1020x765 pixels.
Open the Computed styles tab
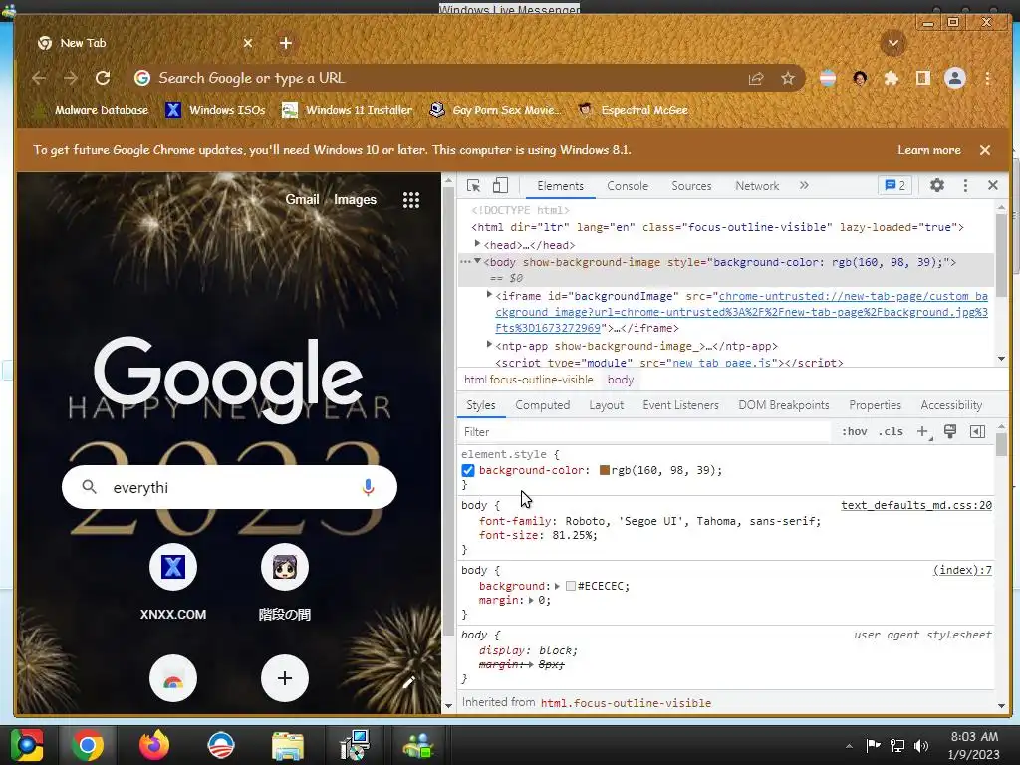click(x=542, y=405)
